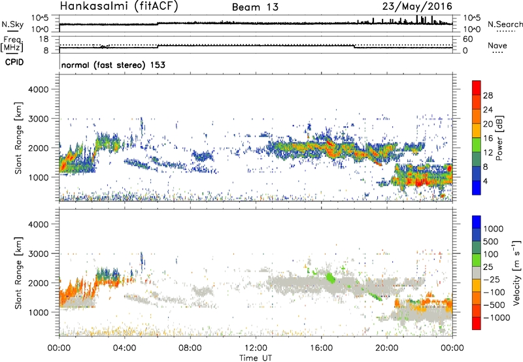Click the Slant Range label of power panel
Image resolution: width=523 pixels, height=362 pixels.
(x=18, y=138)
